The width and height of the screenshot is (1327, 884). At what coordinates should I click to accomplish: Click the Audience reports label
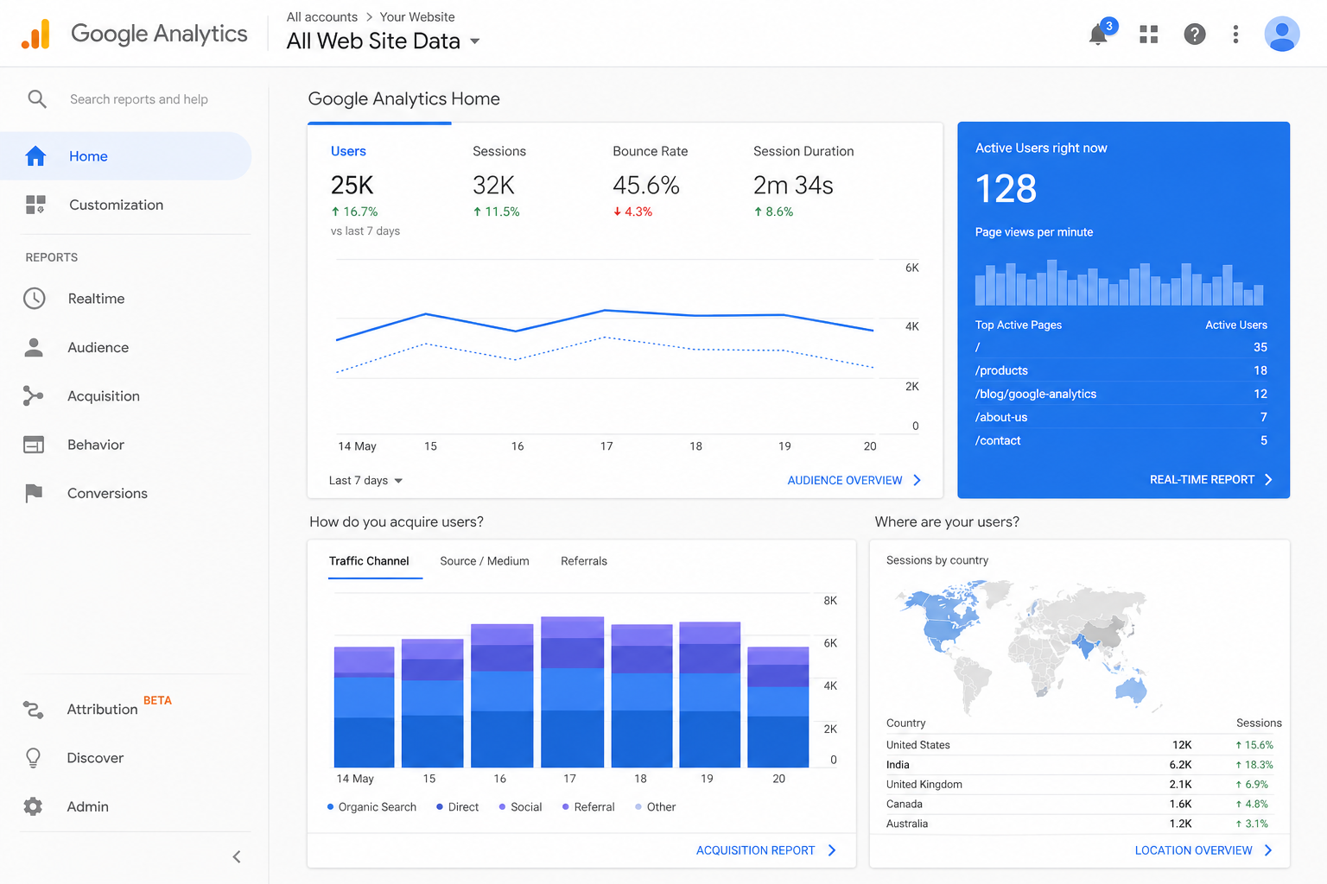[x=98, y=347]
